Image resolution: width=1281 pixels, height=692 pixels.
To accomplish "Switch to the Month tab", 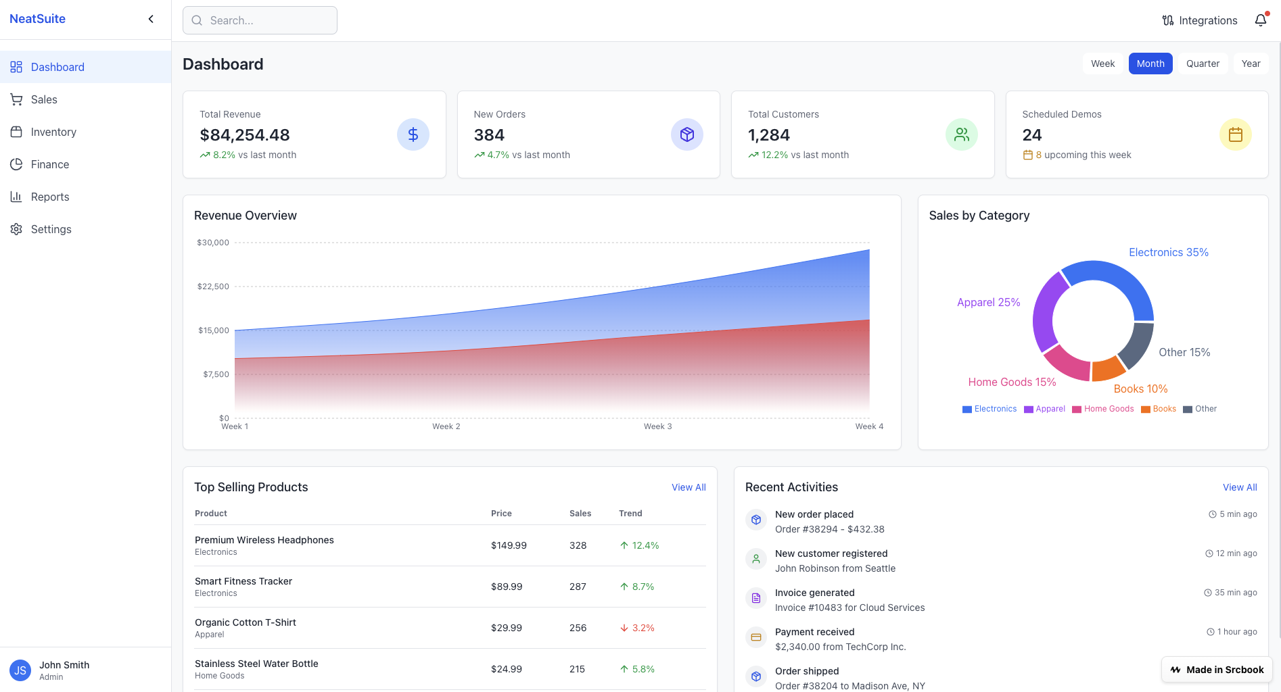I will pyautogui.click(x=1150, y=63).
